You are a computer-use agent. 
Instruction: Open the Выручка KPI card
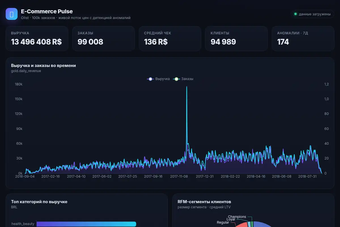(37, 39)
